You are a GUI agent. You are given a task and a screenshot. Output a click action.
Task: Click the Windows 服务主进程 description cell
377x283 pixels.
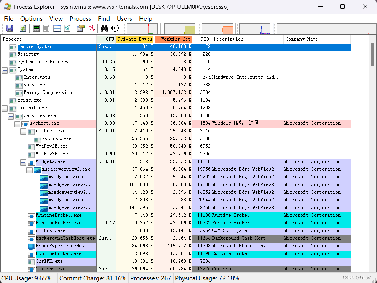click(235, 123)
